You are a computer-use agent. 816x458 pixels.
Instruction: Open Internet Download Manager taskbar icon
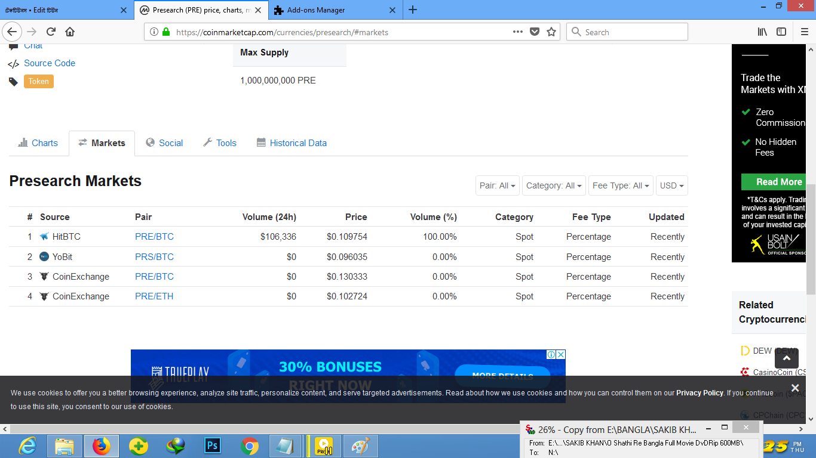(176, 446)
